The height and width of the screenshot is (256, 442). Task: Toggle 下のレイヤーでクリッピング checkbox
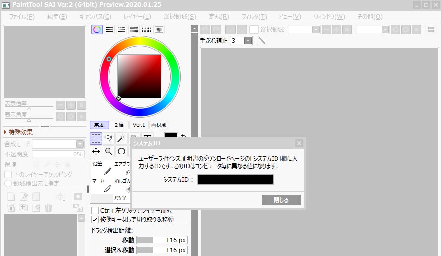tap(8, 175)
